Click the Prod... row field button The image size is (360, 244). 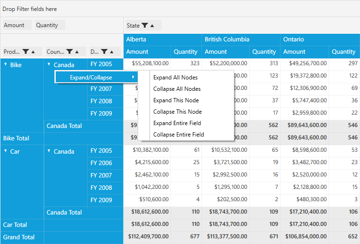click(22, 51)
